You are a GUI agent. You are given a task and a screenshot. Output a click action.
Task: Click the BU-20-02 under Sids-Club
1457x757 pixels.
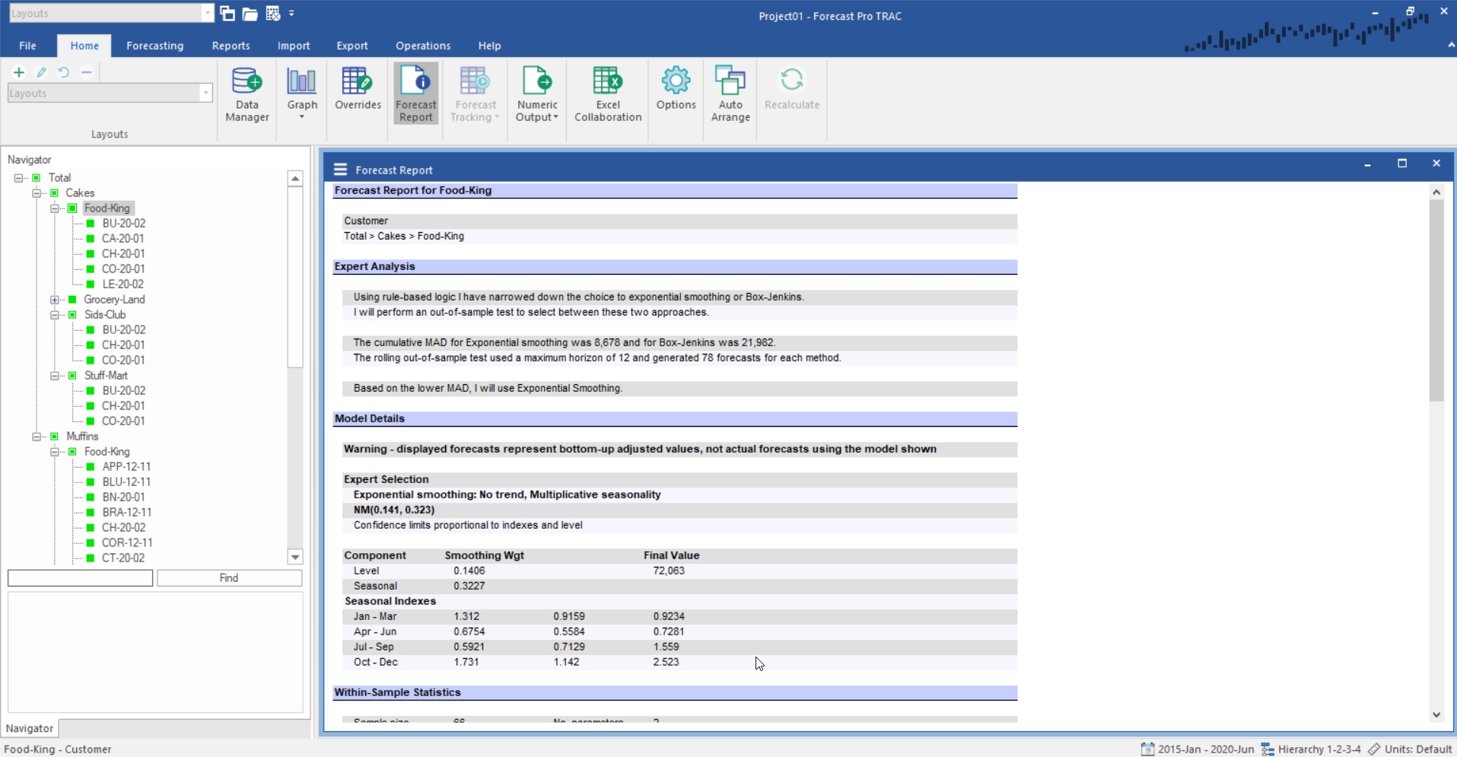pyautogui.click(x=124, y=330)
